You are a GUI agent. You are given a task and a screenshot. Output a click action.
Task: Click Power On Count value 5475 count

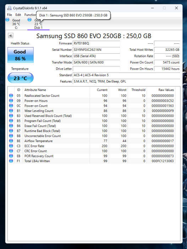(x=167, y=62)
